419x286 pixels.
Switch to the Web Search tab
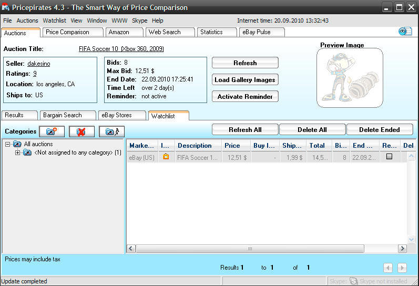point(170,32)
